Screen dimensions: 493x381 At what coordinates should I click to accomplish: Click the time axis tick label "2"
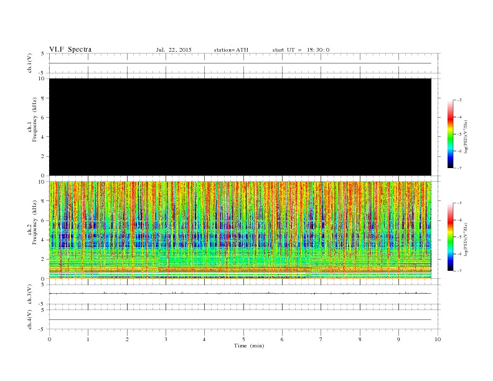(x=127, y=339)
